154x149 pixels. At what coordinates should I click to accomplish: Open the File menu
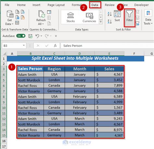pos(7,5)
